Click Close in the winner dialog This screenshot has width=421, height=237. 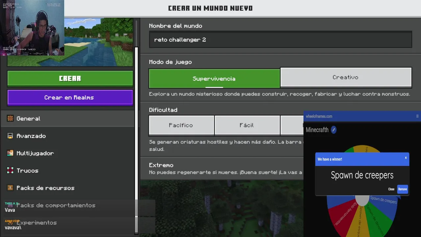tap(391, 189)
